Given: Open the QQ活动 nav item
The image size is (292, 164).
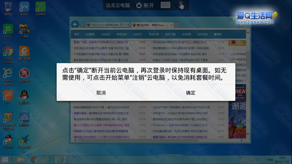Looking at the screenshot, I should click(x=106, y=34).
